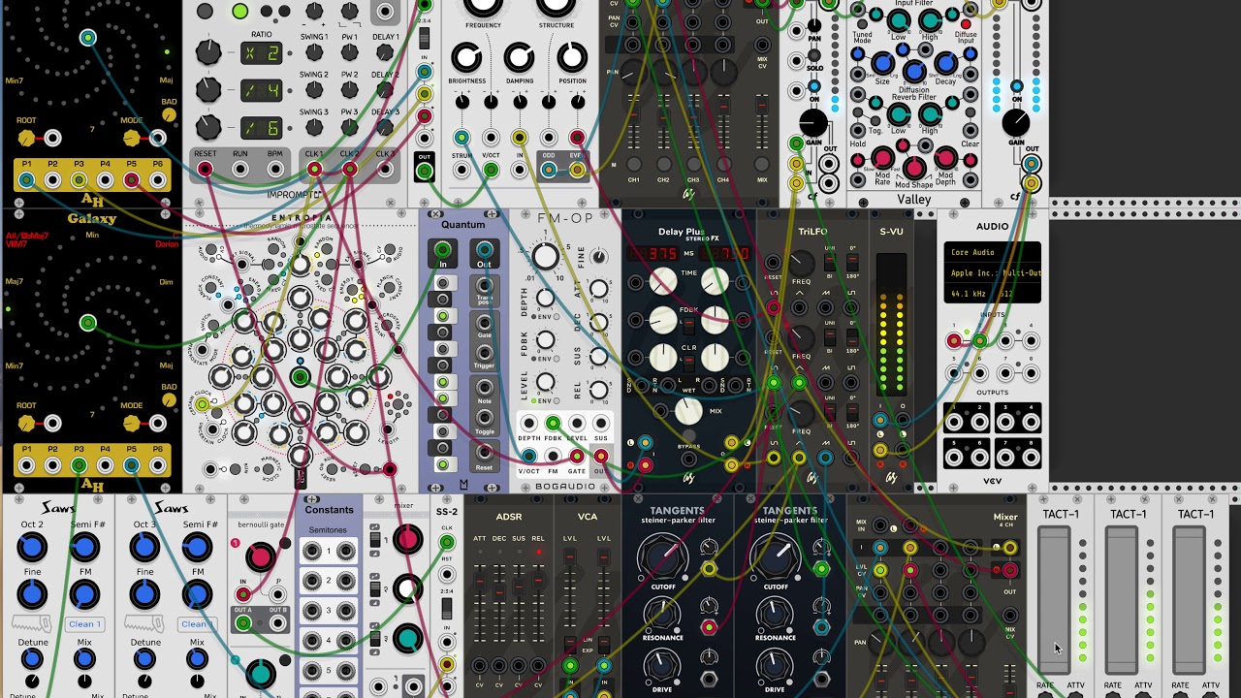Open the 512 block size selector

click(1019, 294)
